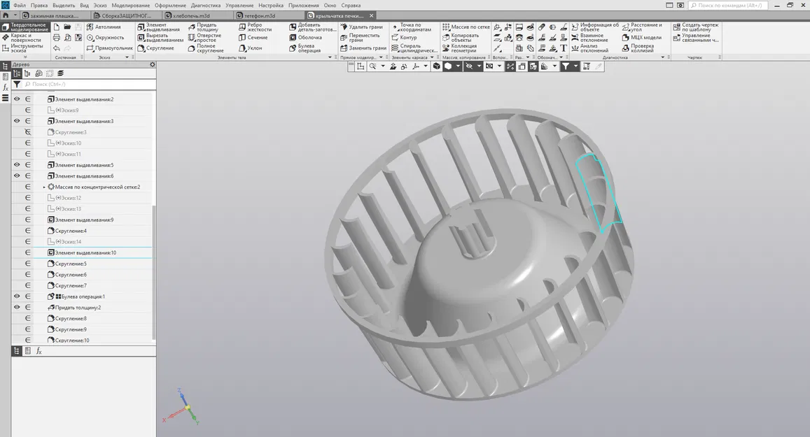Open the fx variables side panel

tap(6, 87)
